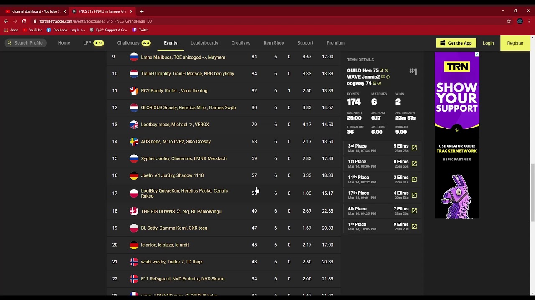Open Epic's Support A Creator bookmark

[108, 30]
